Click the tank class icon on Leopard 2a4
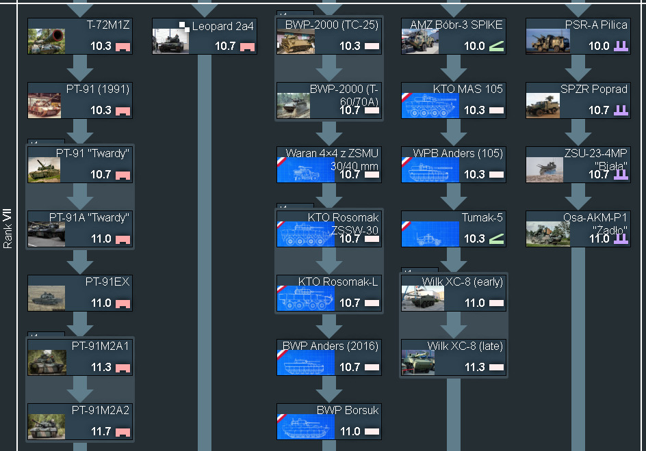Screen dimensions: 646x451 pos(247,47)
